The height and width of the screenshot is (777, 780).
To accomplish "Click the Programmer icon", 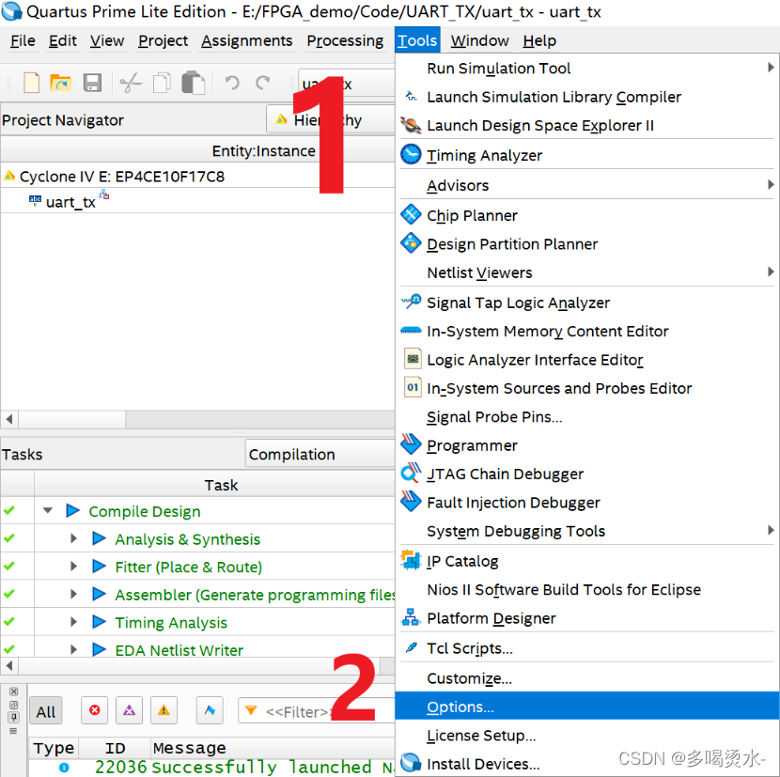I will (x=411, y=444).
